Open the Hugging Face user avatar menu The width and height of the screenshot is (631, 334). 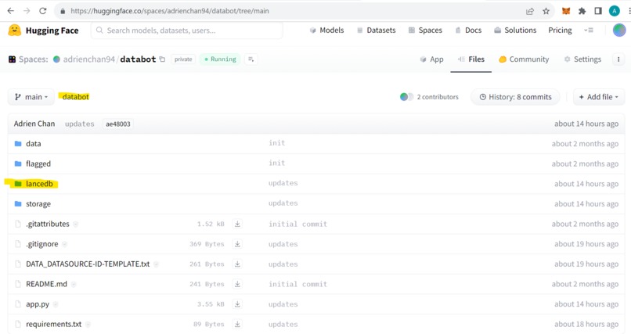[619, 31]
